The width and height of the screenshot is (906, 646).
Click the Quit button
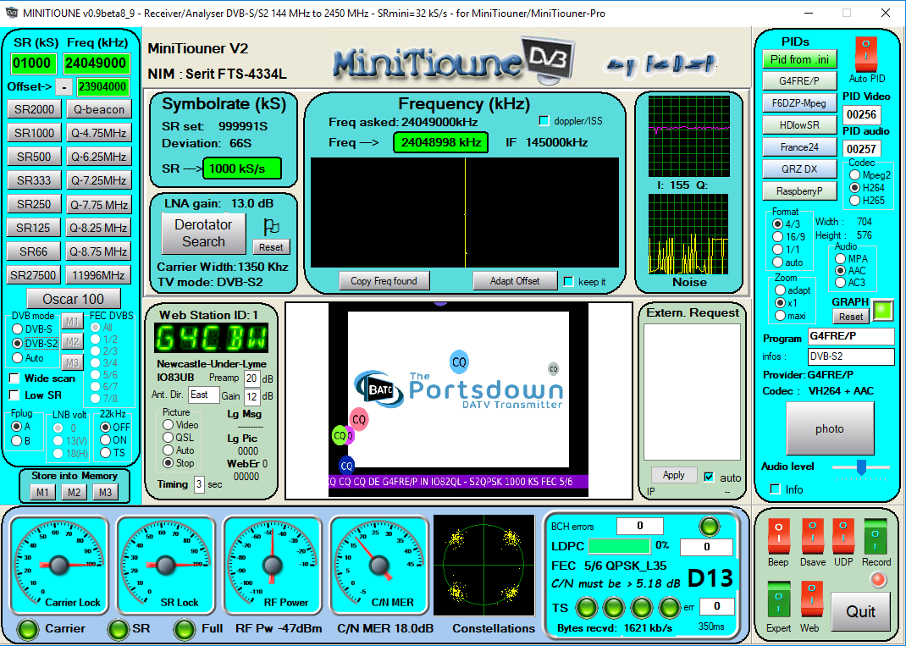(x=860, y=611)
